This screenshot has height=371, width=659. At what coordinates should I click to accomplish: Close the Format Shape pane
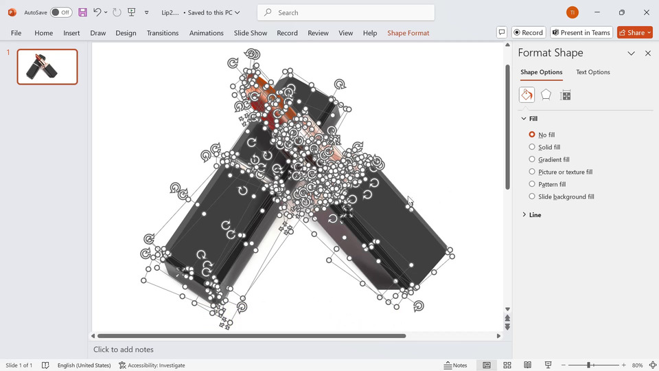click(x=647, y=53)
